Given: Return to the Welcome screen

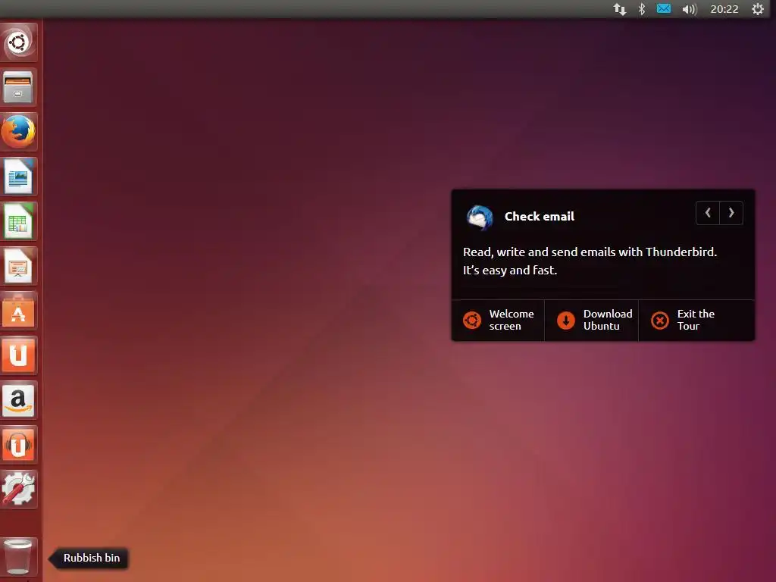Looking at the screenshot, I should pos(499,321).
